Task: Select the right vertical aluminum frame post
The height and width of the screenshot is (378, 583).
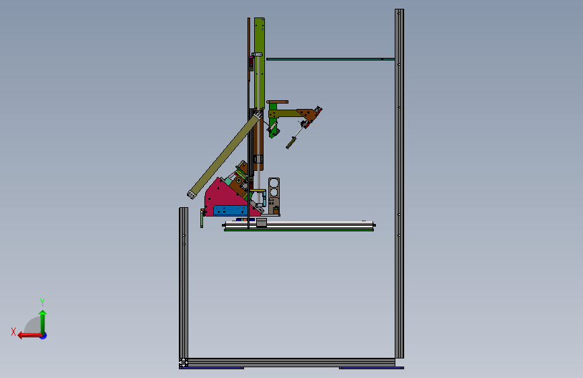Action: [x=399, y=184]
